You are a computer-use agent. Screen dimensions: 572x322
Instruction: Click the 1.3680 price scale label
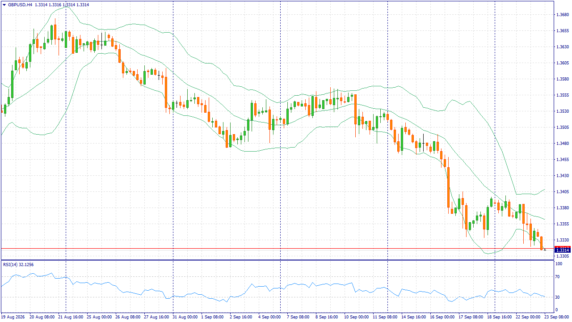[x=563, y=15]
